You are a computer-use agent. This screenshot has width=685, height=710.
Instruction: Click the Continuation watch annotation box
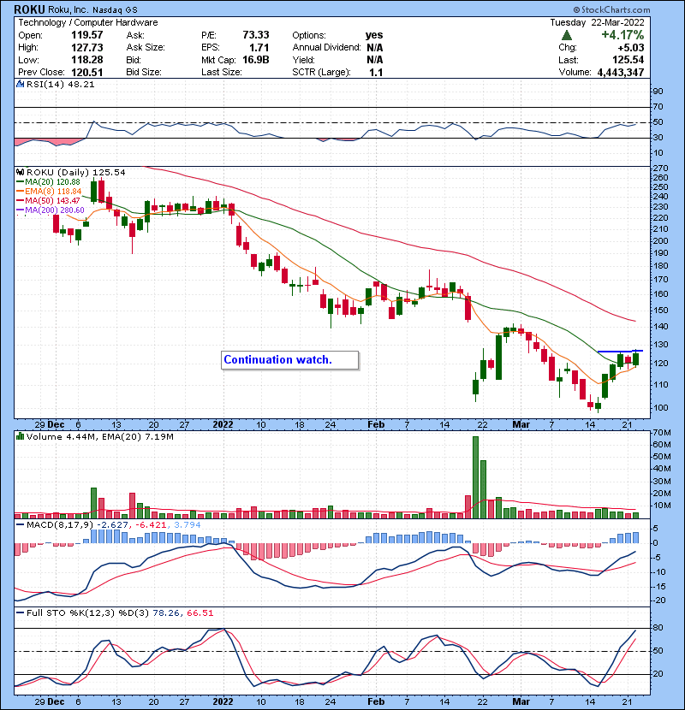(x=289, y=360)
